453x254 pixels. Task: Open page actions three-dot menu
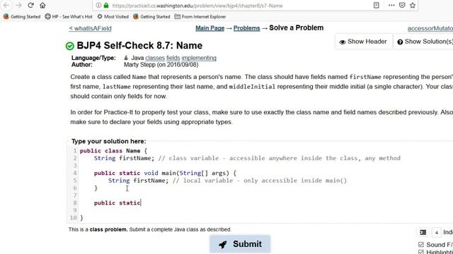click(391, 5)
